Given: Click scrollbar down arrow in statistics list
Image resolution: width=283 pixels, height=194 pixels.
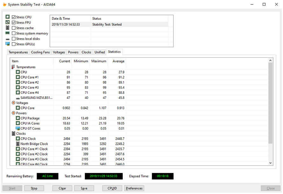Looking at the screenshot, I should click(x=270, y=163).
